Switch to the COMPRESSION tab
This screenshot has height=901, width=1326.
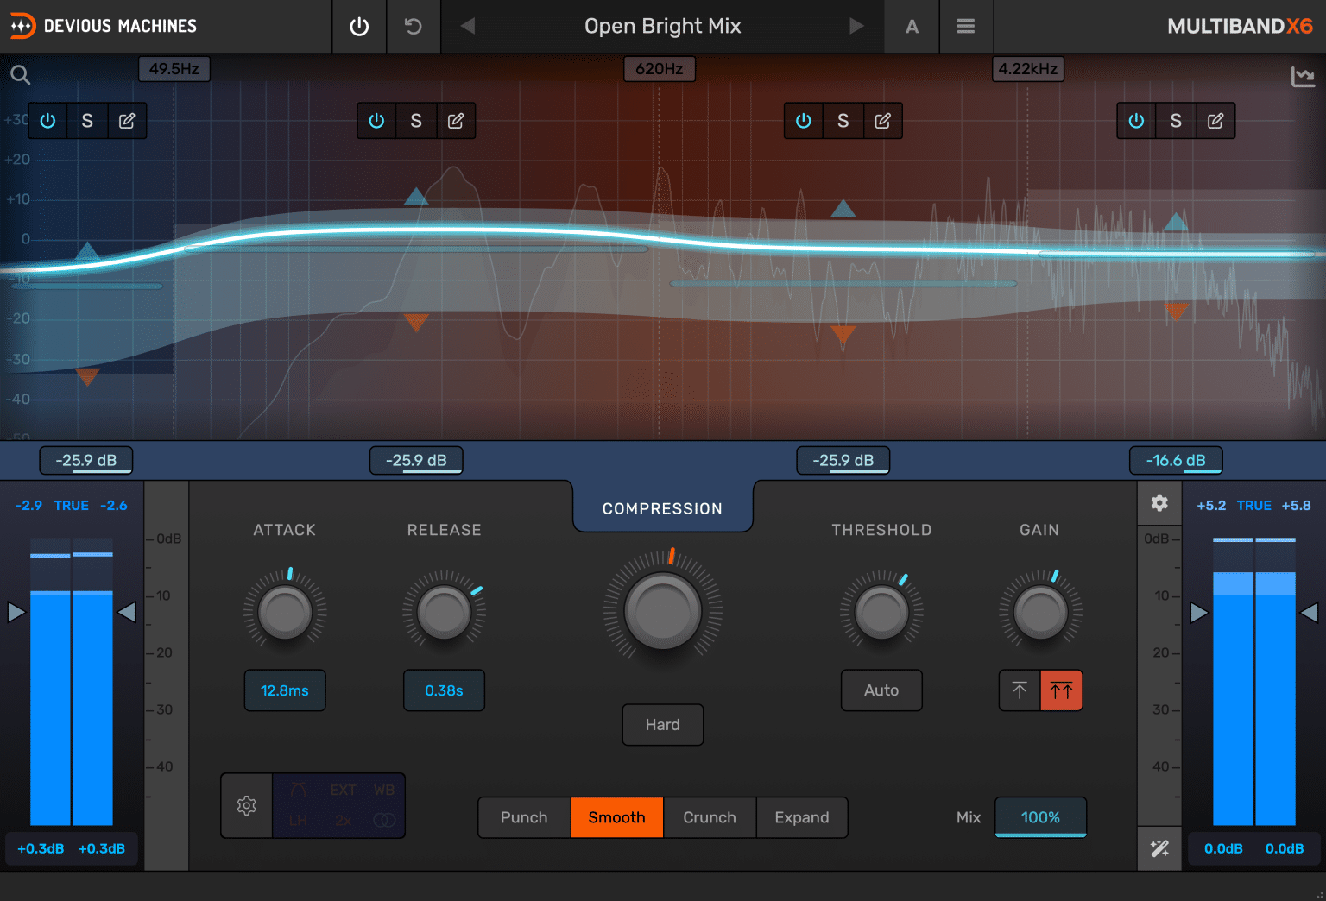pos(662,508)
